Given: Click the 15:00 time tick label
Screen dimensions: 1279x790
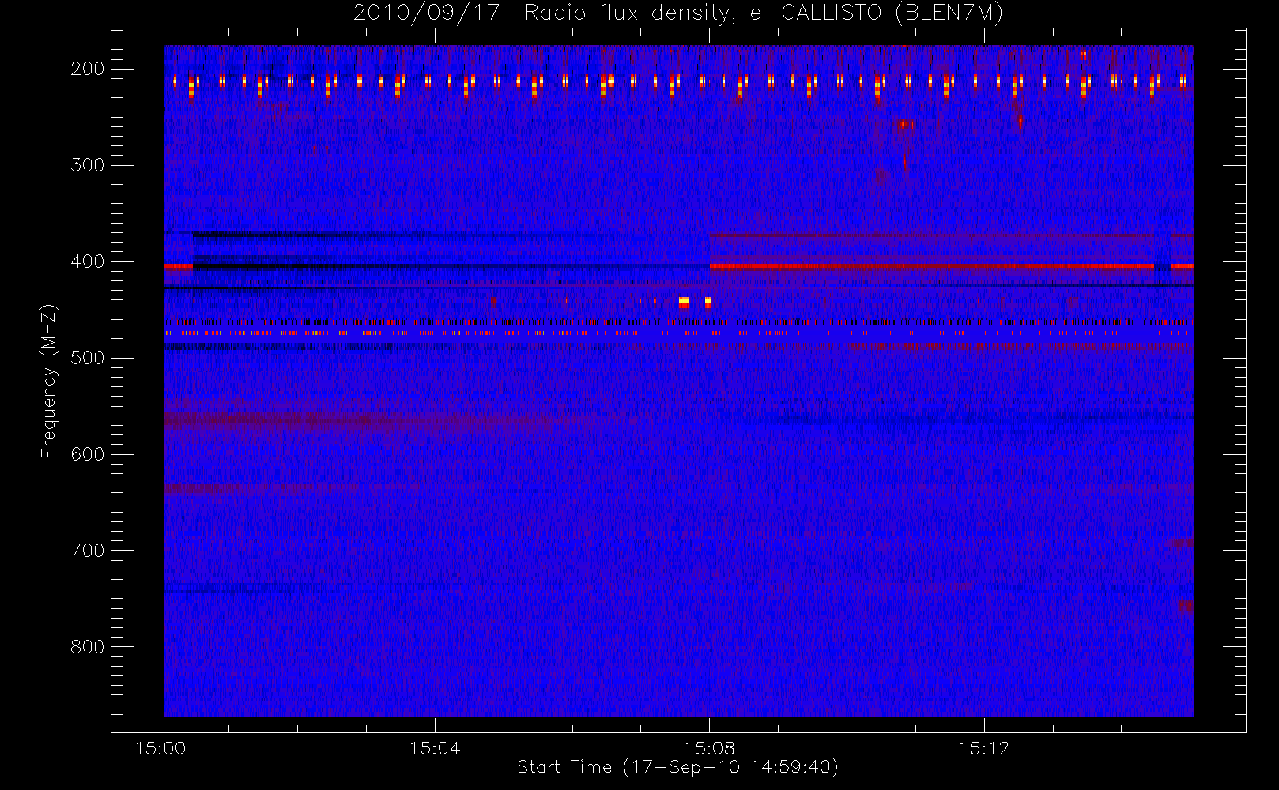Looking at the screenshot, I should coord(160,748).
